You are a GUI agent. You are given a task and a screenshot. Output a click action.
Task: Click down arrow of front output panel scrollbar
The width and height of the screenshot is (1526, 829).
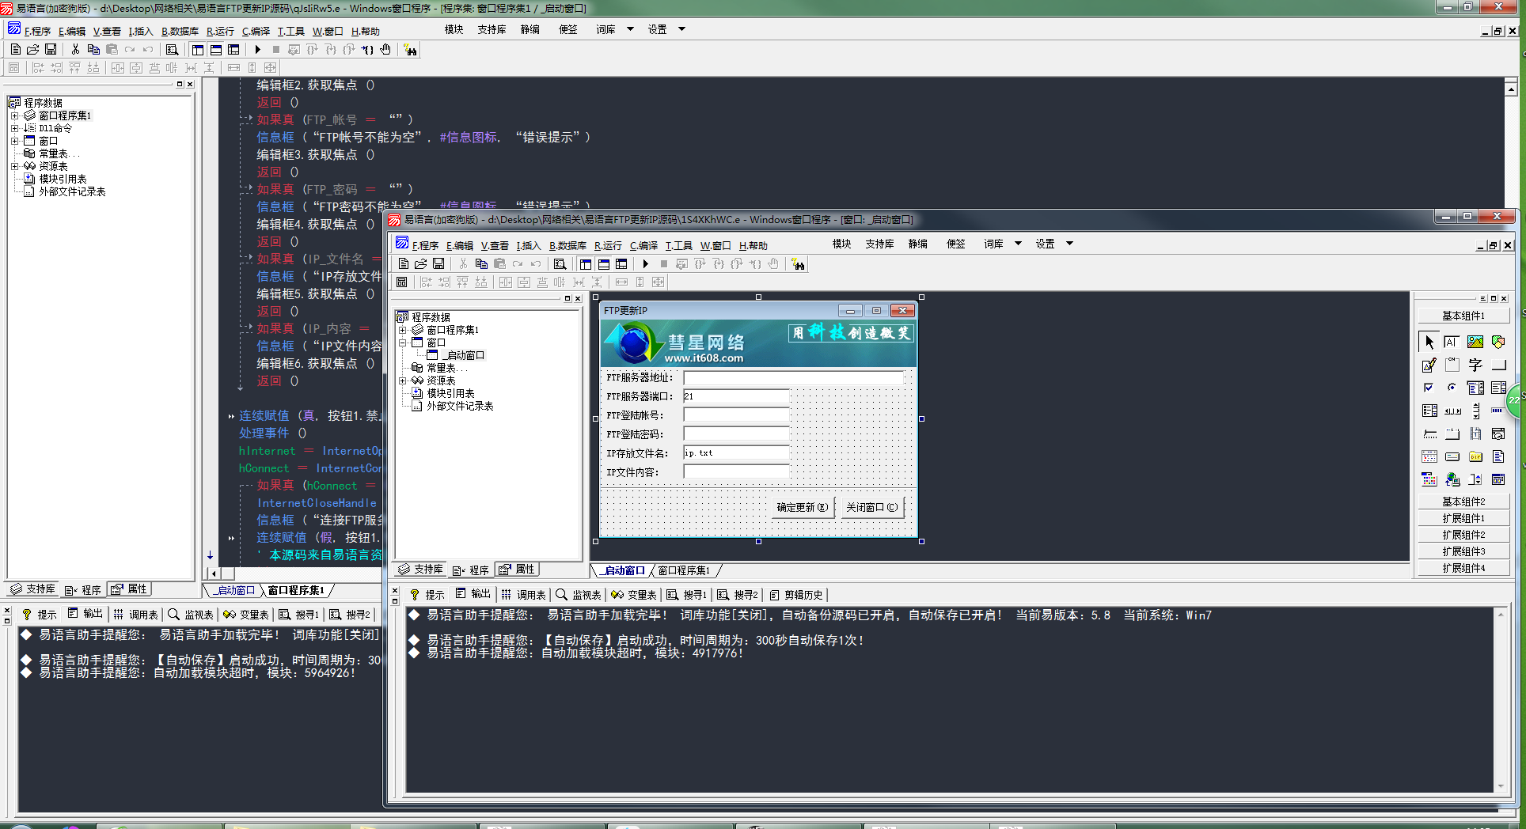pos(1500,786)
